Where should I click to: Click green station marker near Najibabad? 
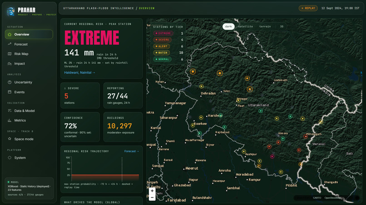pyautogui.click(x=224, y=127)
